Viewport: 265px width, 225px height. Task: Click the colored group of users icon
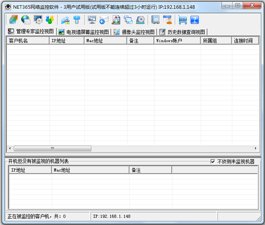[x=50, y=19]
